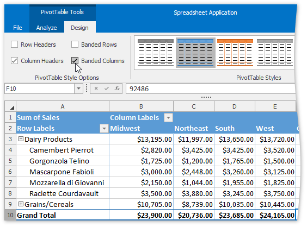The image size is (307, 227).
Task: Click the Northeast column label cell
Action: coord(194,128)
